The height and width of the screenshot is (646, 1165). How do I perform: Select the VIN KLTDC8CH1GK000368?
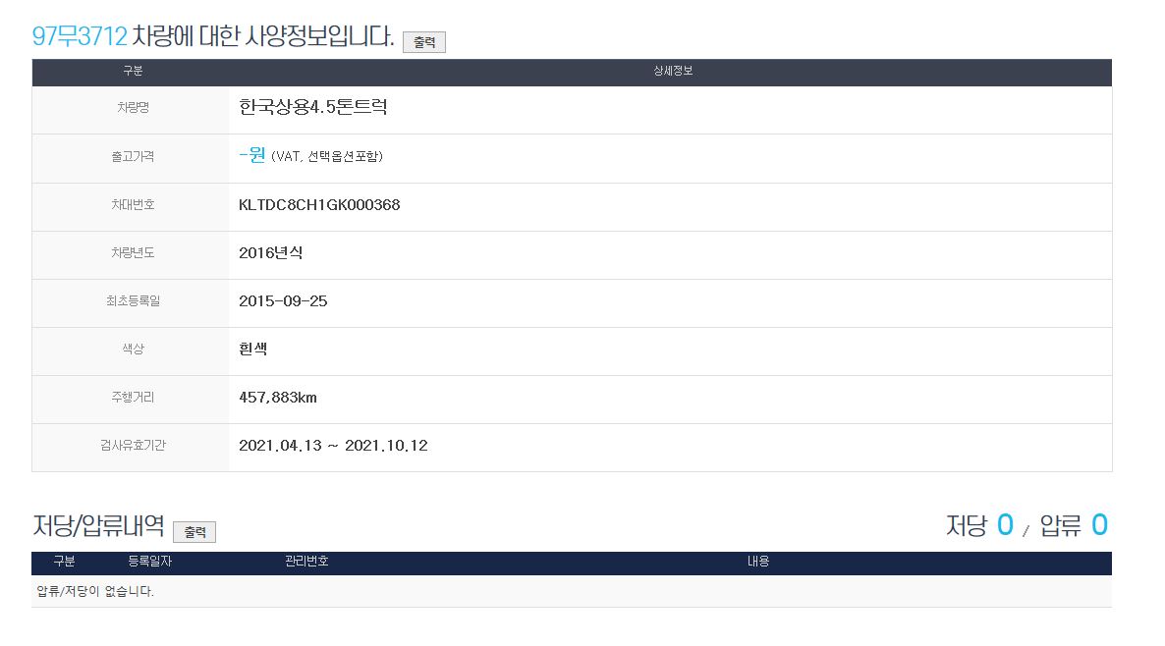tap(319, 205)
